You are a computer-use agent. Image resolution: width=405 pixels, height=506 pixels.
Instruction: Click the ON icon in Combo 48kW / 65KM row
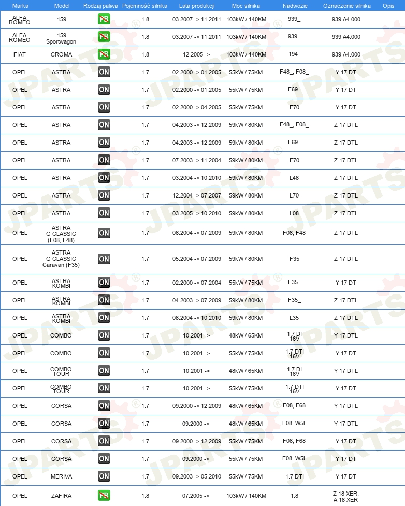(104, 335)
